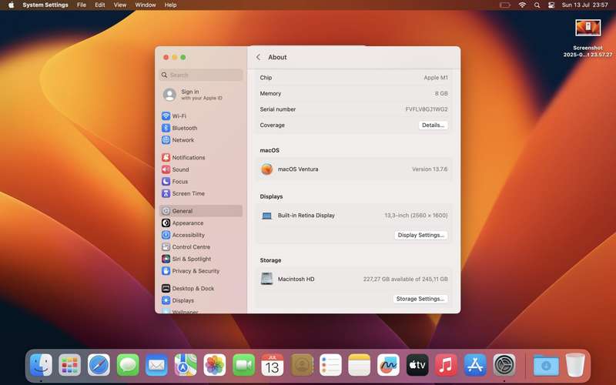This screenshot has width=616, height=385.
Task: Open Downloads folder in the Dock
Action: [x=546, y=365]
